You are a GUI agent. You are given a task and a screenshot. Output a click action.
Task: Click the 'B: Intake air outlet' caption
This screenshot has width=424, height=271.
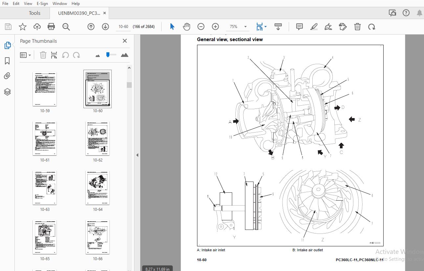(x=308, y=250)
